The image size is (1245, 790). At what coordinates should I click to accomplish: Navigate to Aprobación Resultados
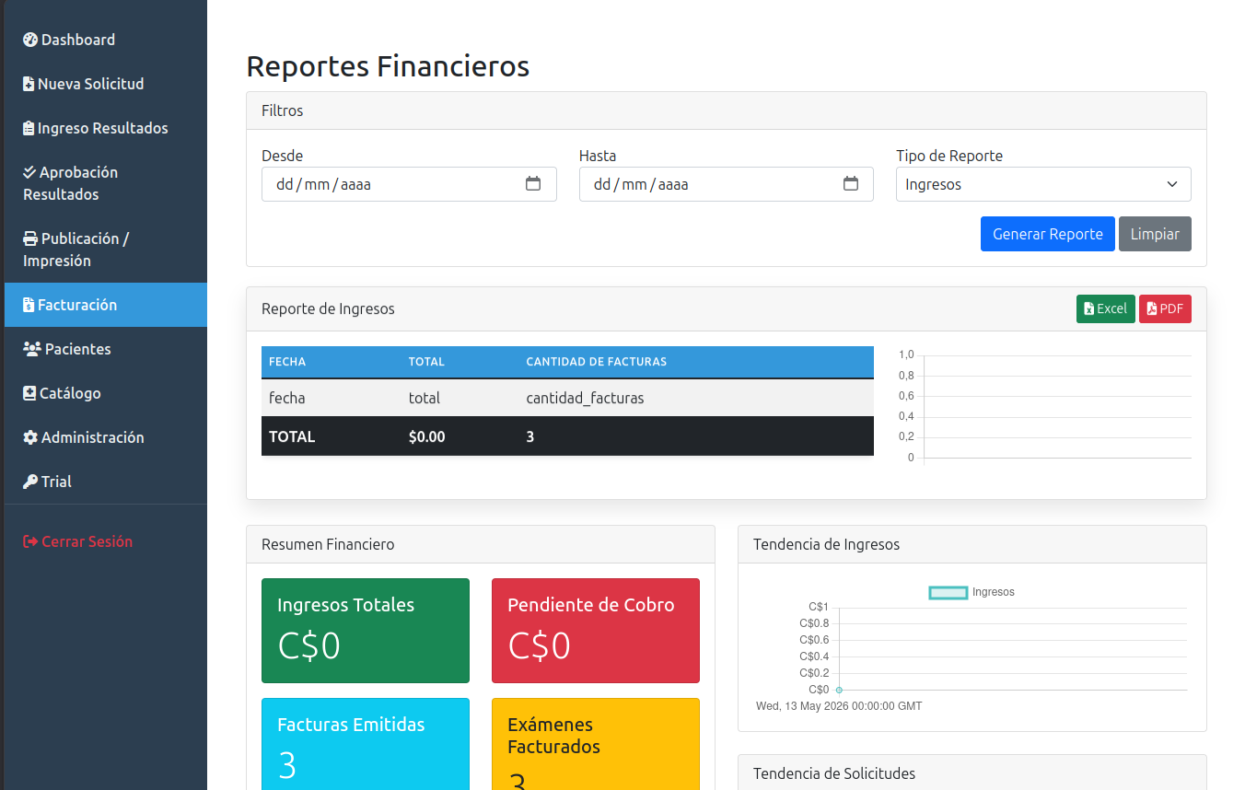[106, 183]
